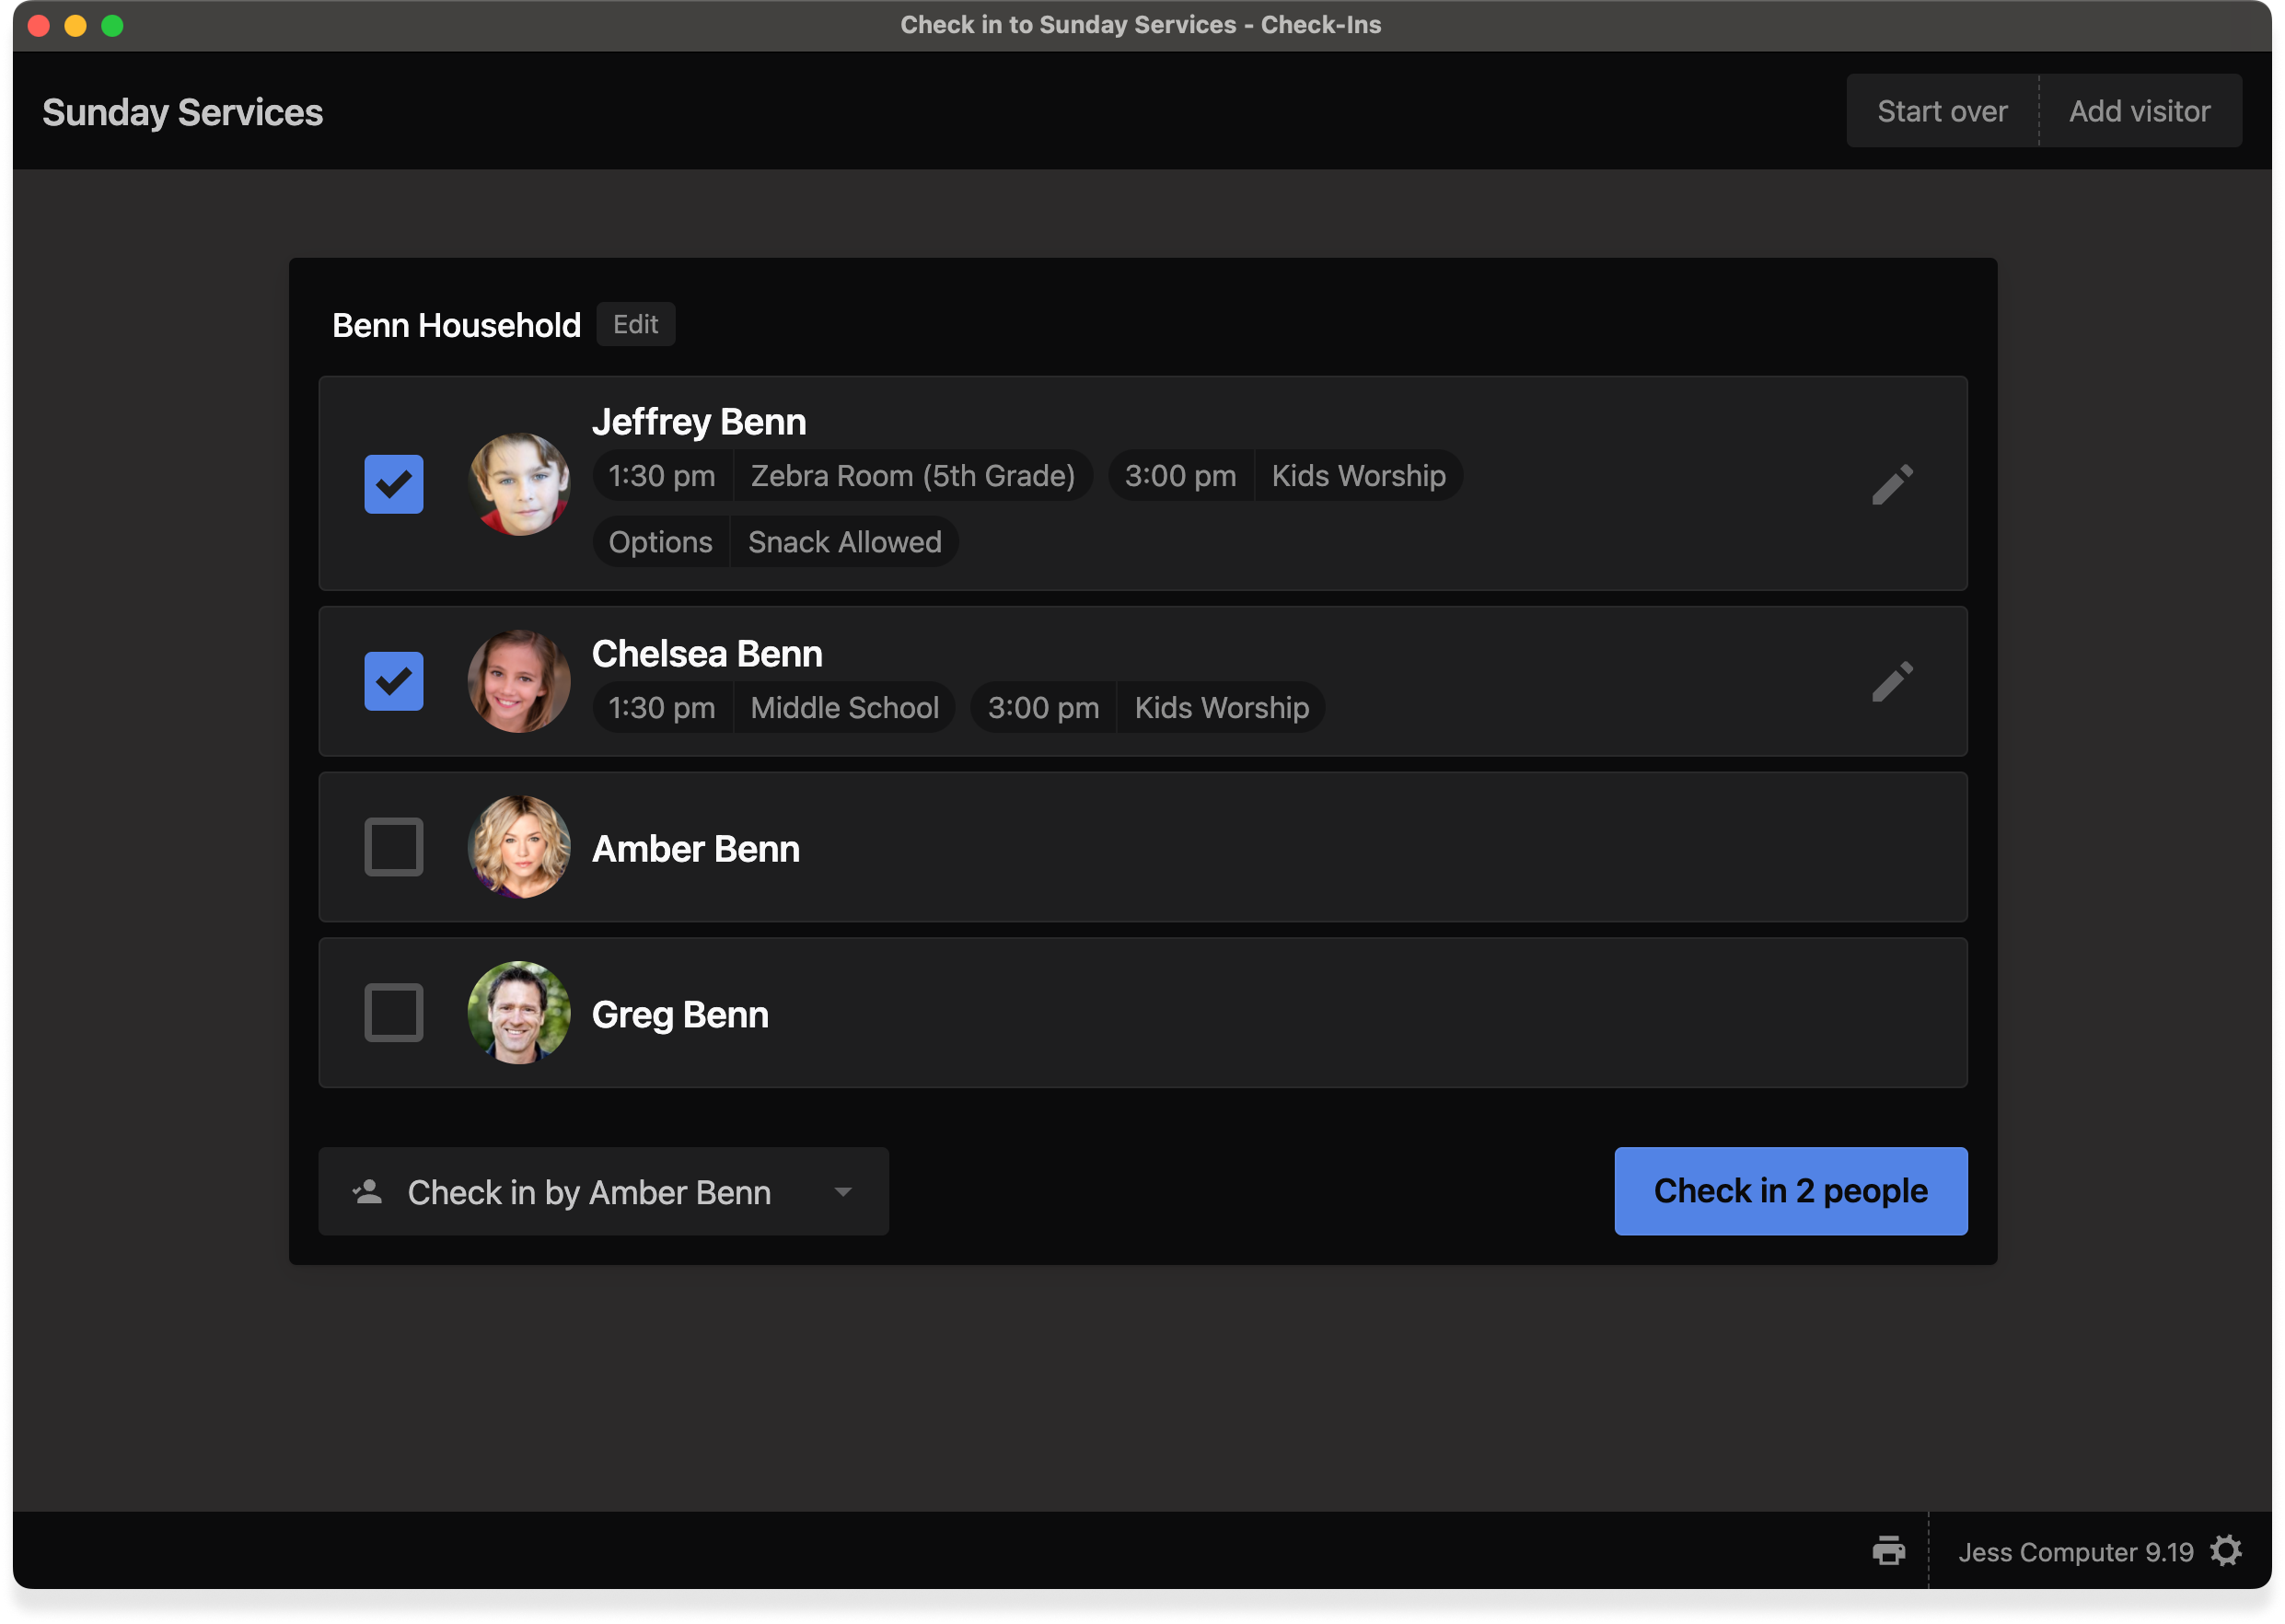Click the printer icon in the status bar
2285x1624 pixels.
tap(1889, 1551)
